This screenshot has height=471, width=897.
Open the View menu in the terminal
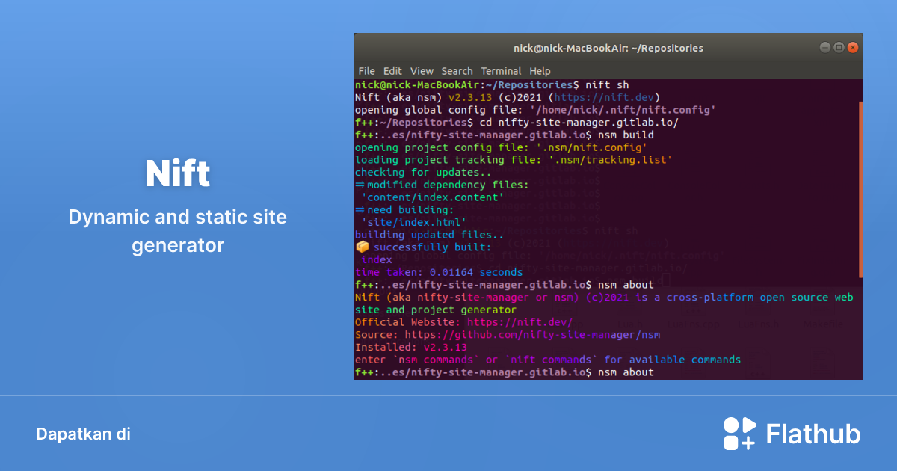pos(422,71)
